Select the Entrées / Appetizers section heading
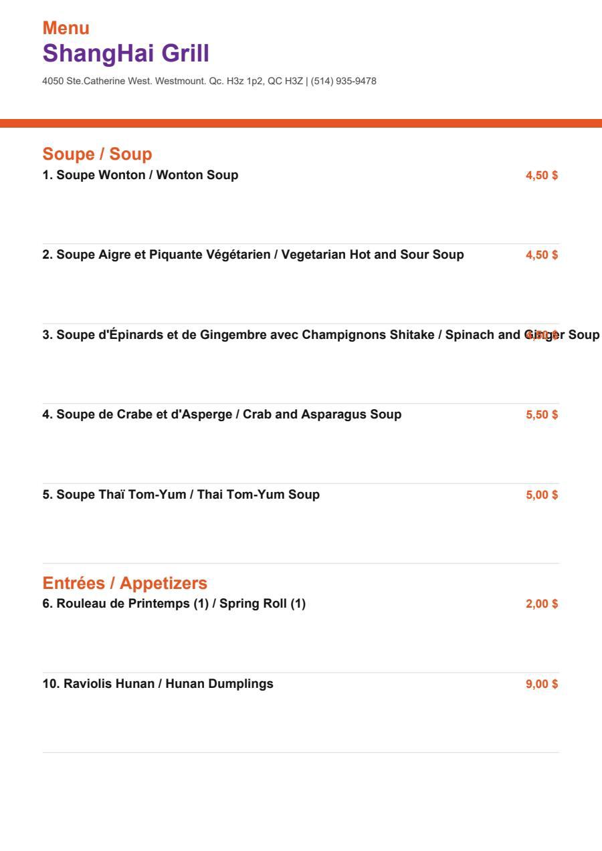The height and width of the screenshot is (851, 602). (125, 584)
